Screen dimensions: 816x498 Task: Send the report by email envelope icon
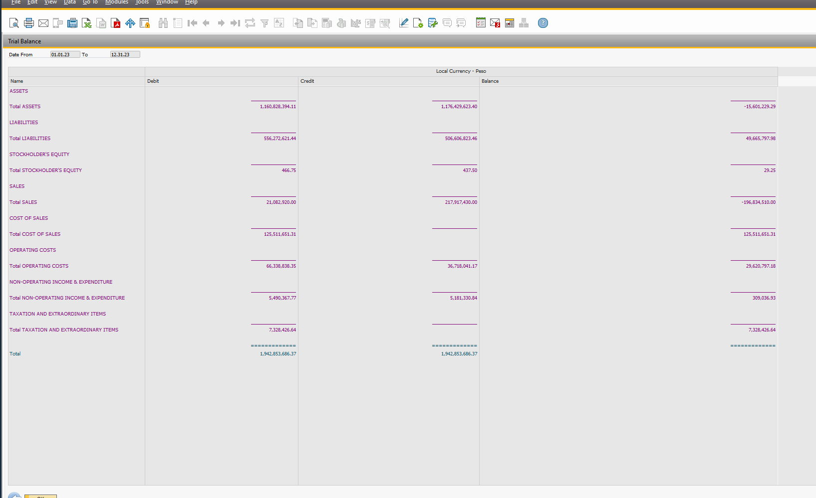43,23
